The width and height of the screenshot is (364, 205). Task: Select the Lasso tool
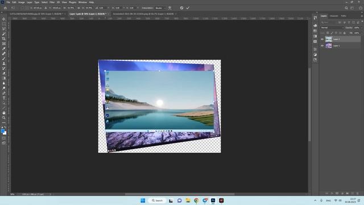tap(4, 29)
